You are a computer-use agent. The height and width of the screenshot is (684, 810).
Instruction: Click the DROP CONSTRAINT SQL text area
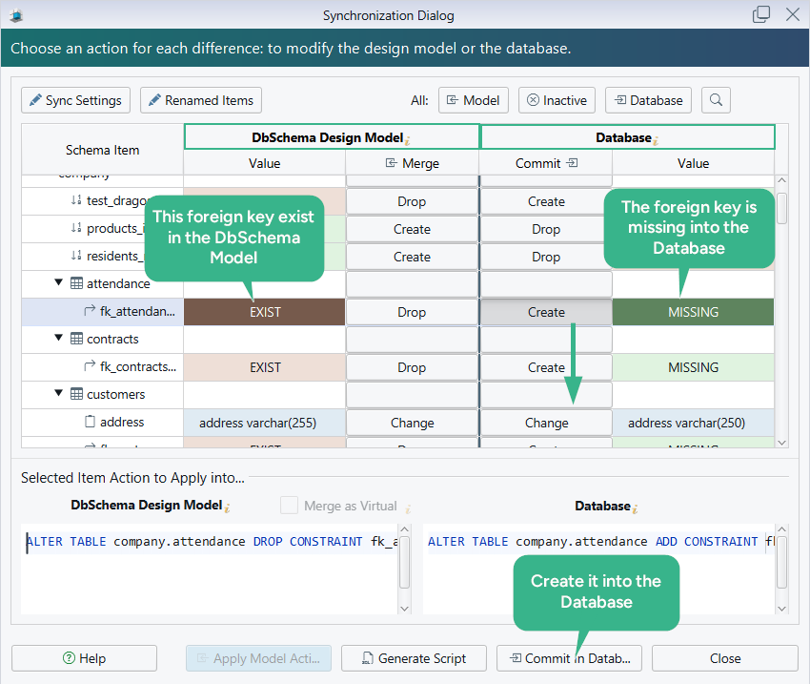pos(210,569)
